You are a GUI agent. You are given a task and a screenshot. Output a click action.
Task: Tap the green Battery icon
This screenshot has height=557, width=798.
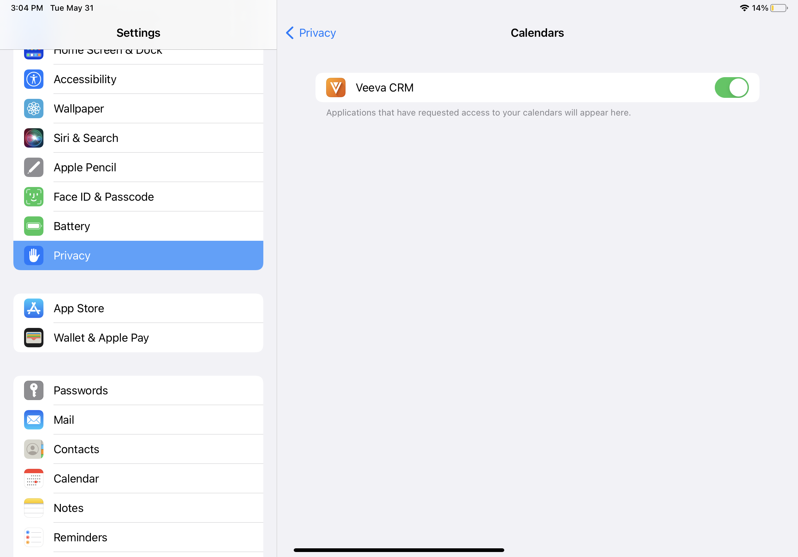[34, 226]
